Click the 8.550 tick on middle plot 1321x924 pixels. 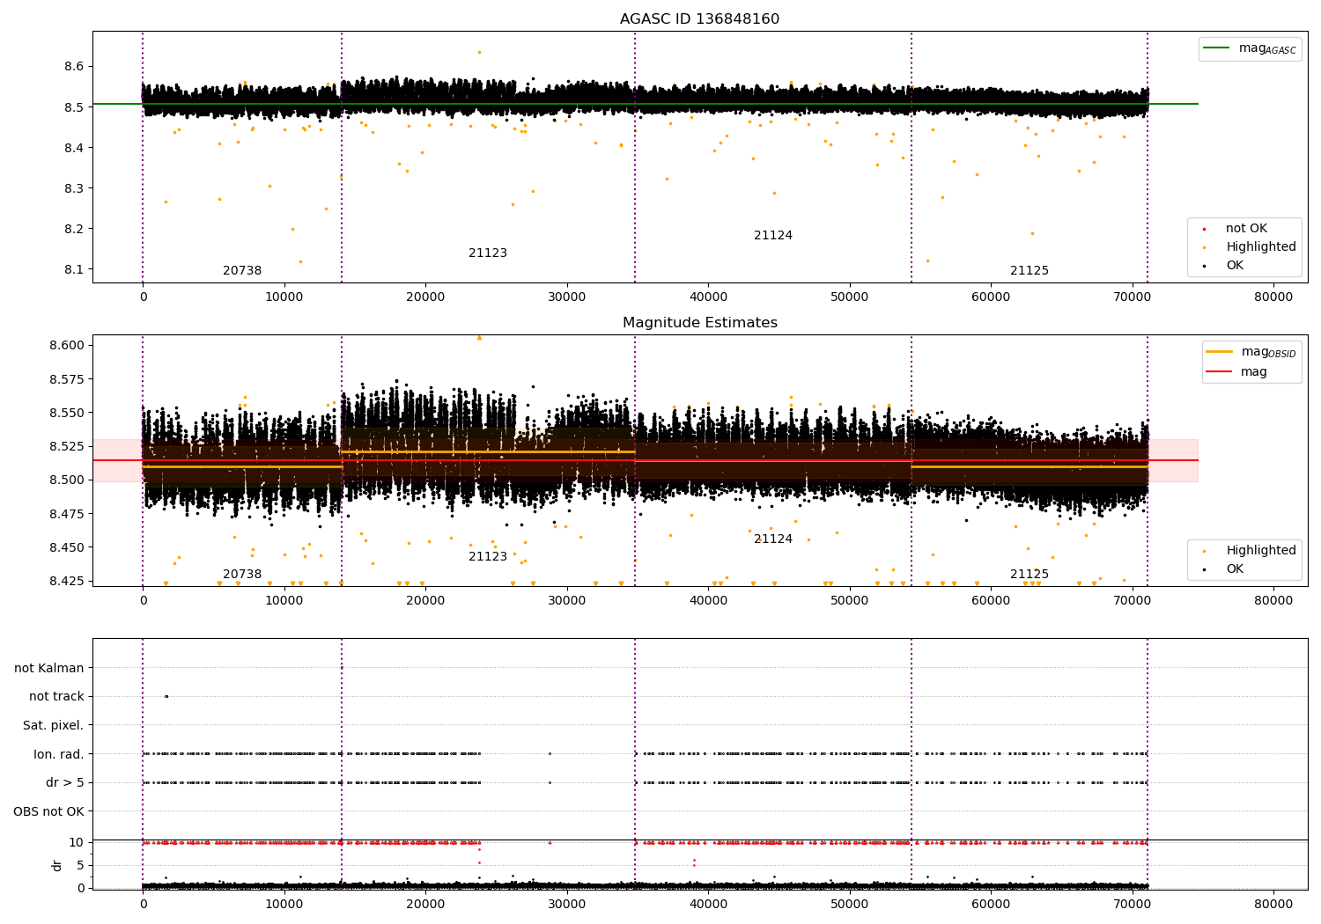click(68, 413)
